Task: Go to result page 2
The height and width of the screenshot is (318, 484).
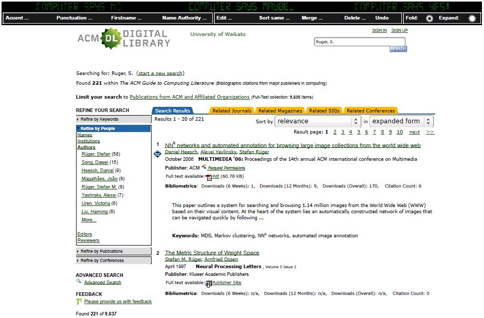Action: [335, 132]
